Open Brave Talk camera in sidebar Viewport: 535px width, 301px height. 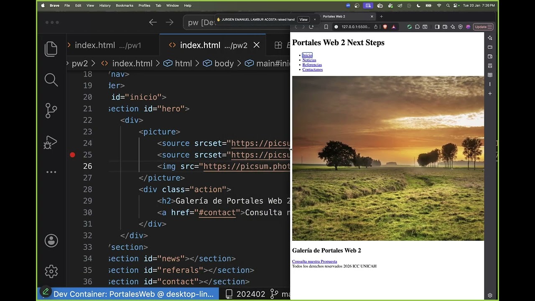tap(490, 47)
